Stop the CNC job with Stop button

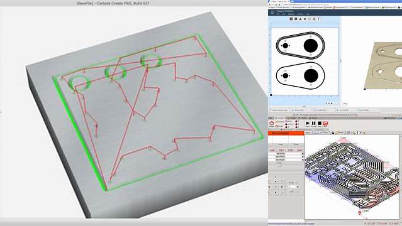coord(320,124)
